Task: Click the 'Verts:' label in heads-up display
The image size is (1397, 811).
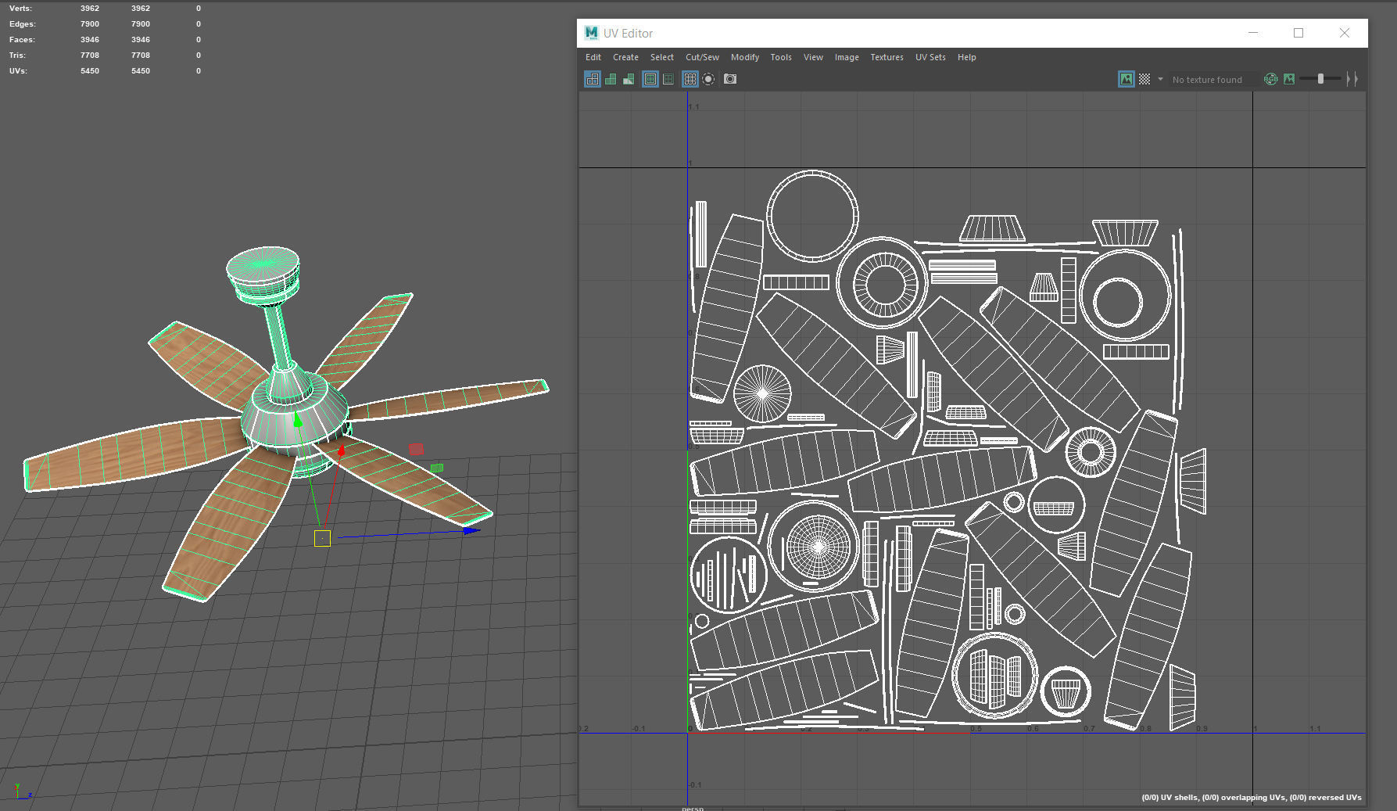Action: point(20,8)
